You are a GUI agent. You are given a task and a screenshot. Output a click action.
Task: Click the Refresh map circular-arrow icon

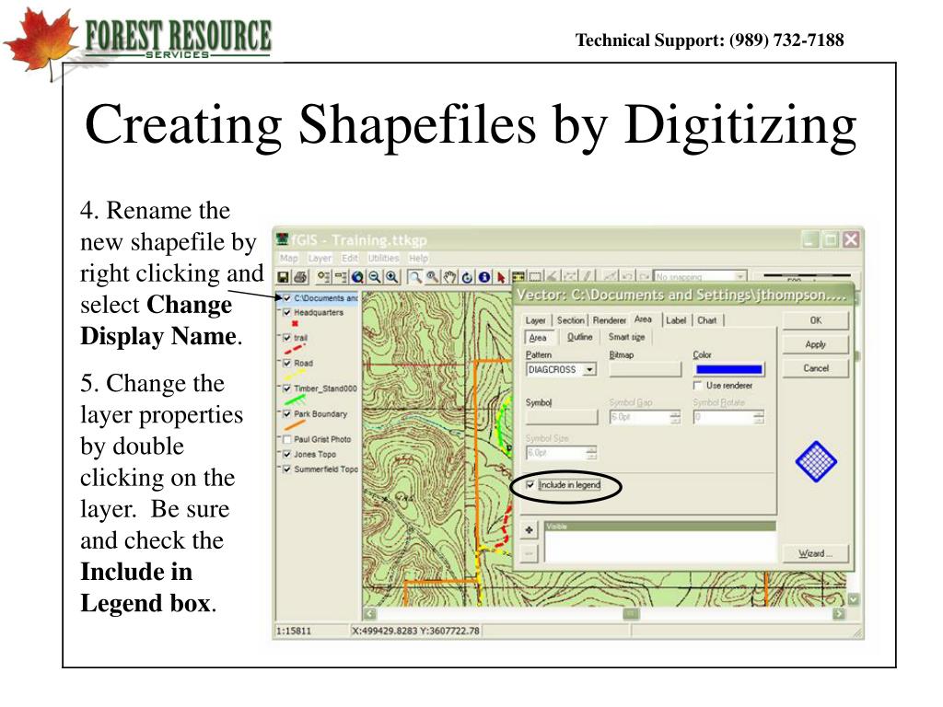point(467,277)
